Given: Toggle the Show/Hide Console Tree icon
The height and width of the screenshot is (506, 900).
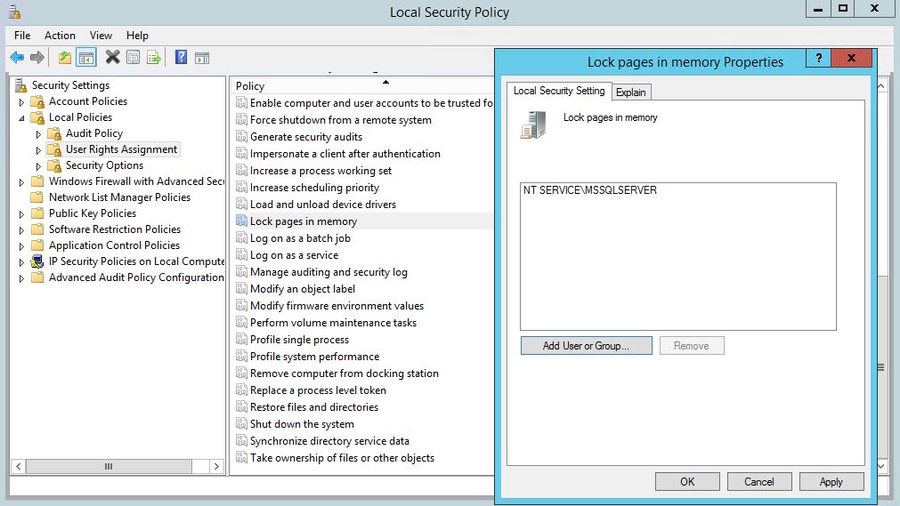Looking at the screenshot, I should [86, 58].
